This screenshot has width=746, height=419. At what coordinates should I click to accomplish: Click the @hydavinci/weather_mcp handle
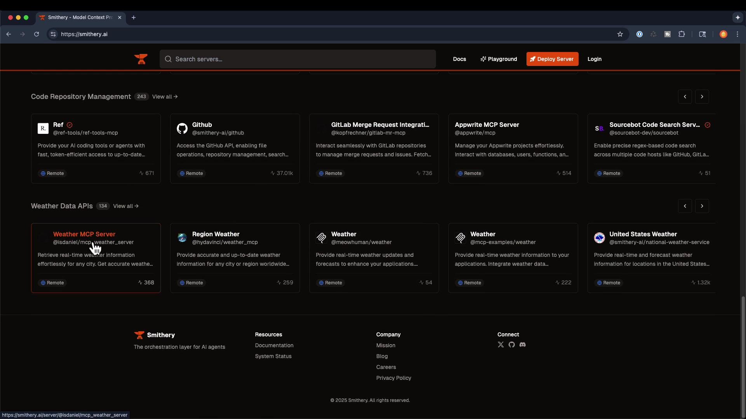tap(225, 242)
